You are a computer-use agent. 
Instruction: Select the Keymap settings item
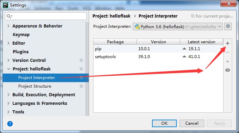tap(21, 35)
